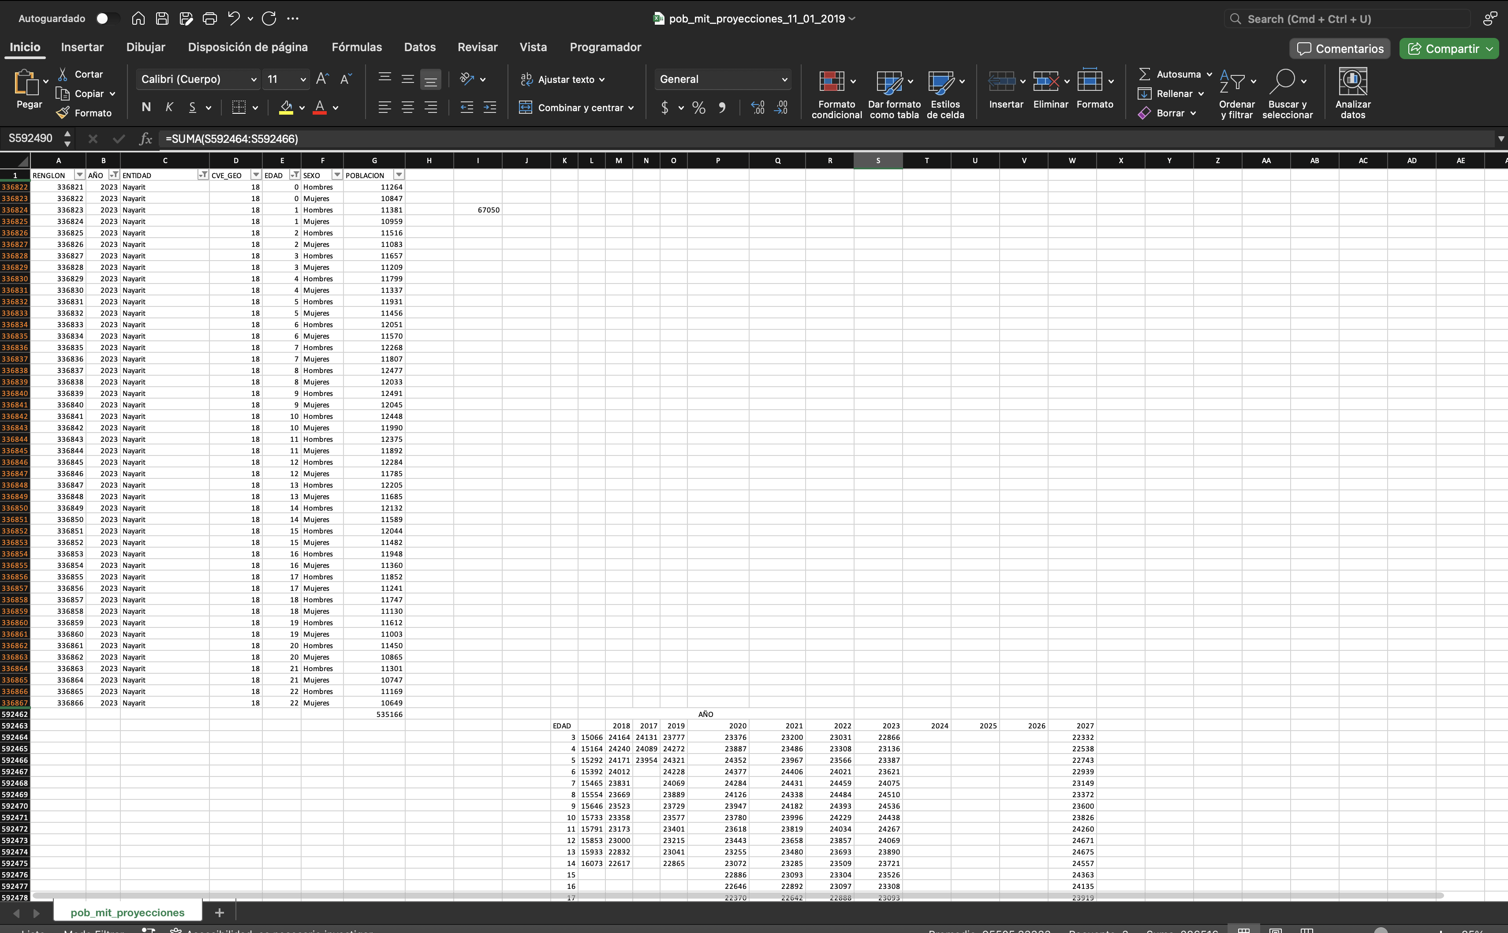Open font color dropdown arrow
Screen dimensions: 1508x933
click(x=336, y=108)
